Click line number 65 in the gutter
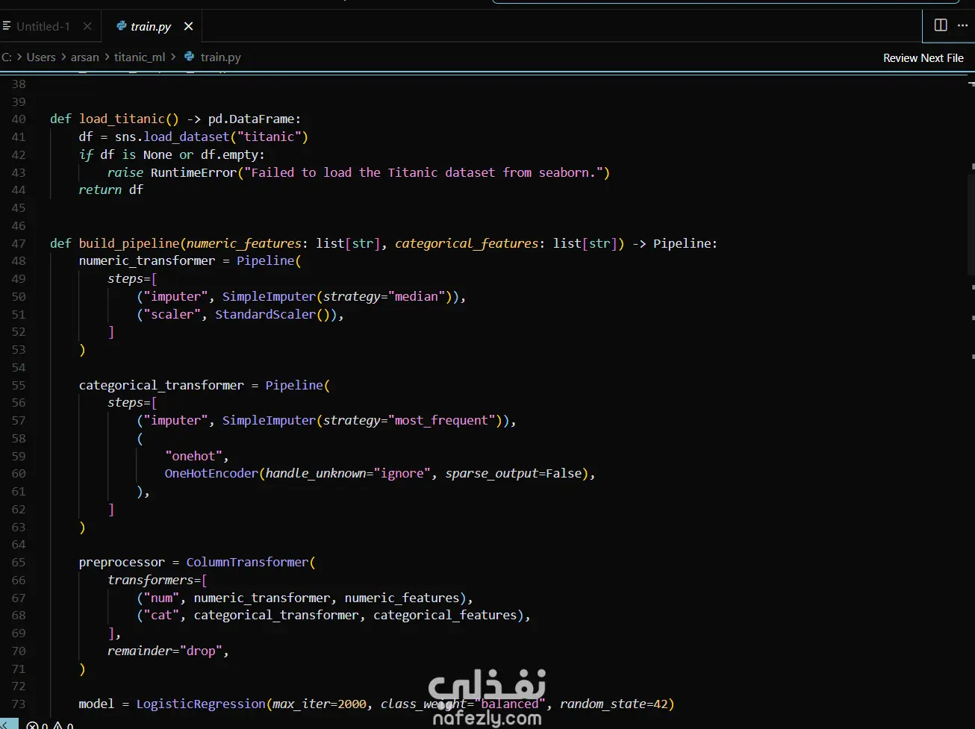Screen dimensions: 975x729 (x=19, y=562)
